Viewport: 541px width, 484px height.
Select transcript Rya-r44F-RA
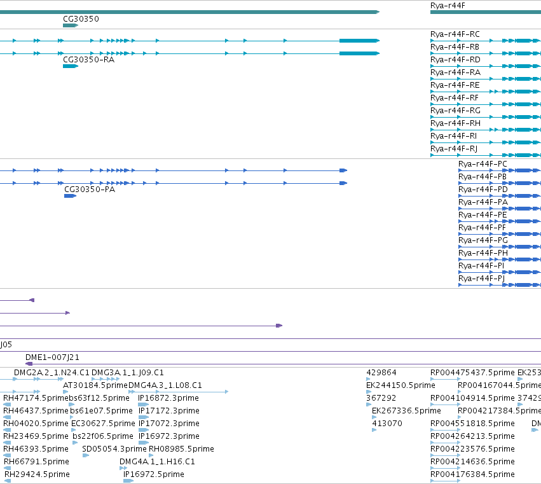coord(455,72)
